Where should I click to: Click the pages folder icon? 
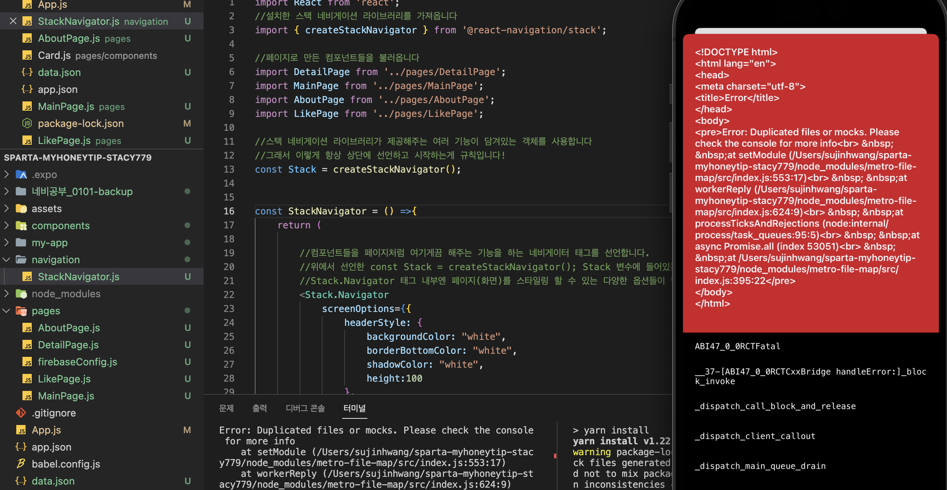click(x=21, y=311)
